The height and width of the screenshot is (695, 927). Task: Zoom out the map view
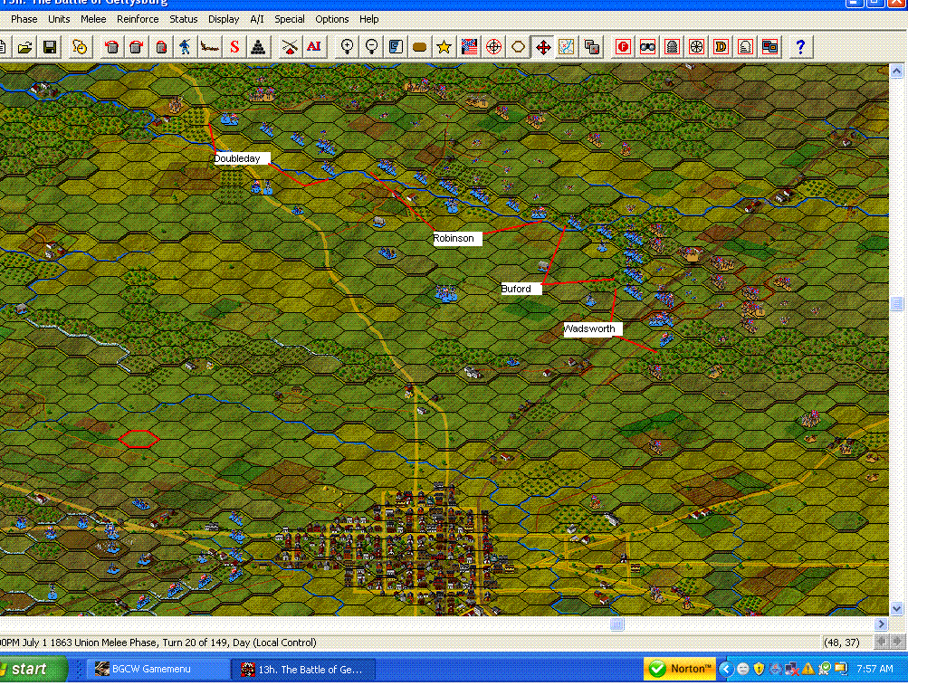tap(371, 47)
